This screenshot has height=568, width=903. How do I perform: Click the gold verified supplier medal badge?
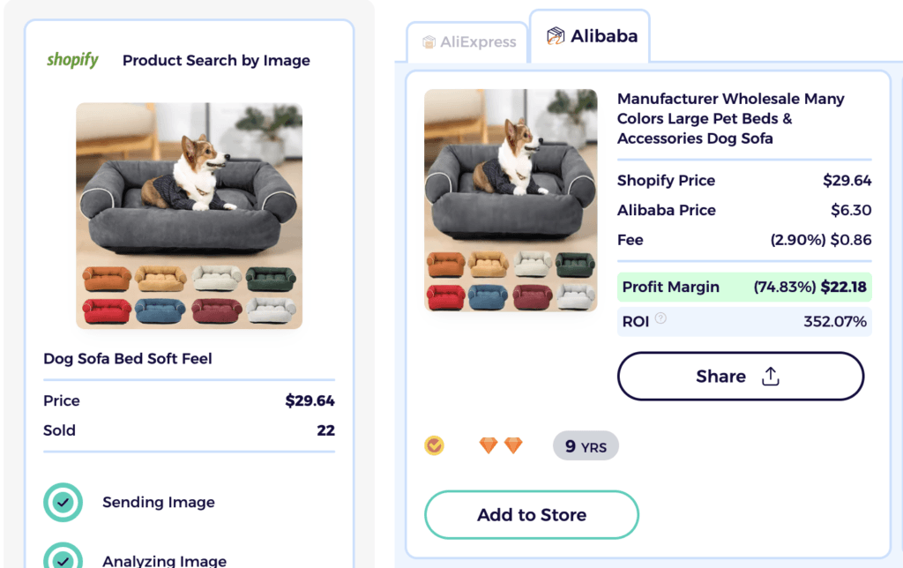(x=435, y=445)
